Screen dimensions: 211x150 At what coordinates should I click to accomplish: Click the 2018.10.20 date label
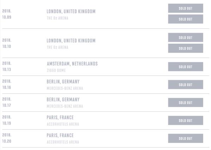click(x=7, y=138)
